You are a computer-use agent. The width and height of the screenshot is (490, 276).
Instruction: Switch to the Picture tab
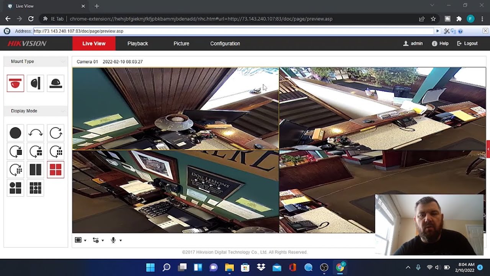click(x=181, y=44)
